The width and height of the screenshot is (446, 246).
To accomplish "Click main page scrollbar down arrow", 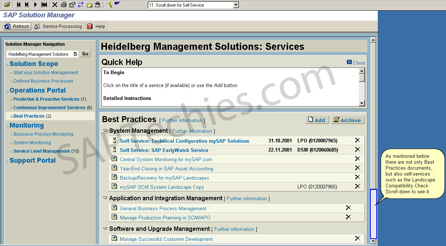I will (x=373, y=241).
